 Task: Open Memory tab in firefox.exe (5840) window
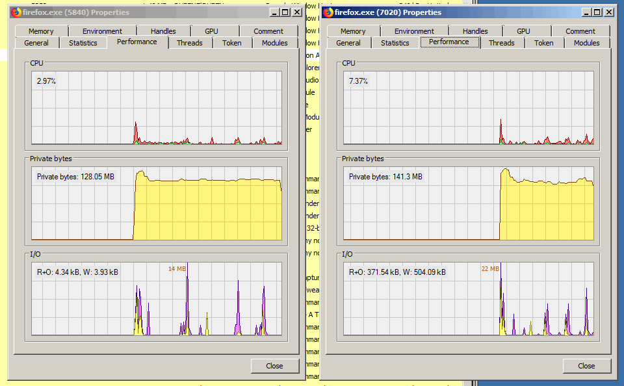(x=41, y=31)
